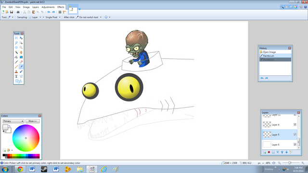Select the Move Selection tool
308x173 pixels.
tap(21, 43)
